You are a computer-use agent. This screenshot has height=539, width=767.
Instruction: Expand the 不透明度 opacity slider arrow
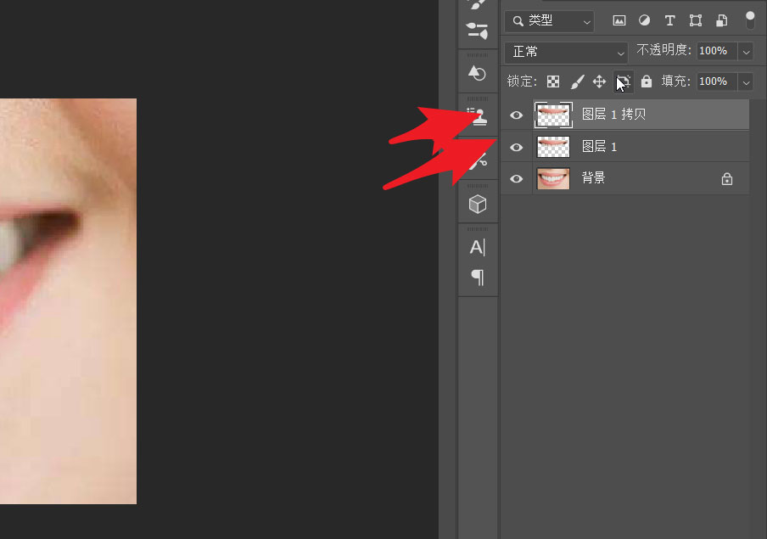tap(746, 52)
